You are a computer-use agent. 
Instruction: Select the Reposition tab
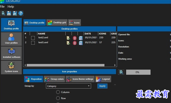pos(34,79)
